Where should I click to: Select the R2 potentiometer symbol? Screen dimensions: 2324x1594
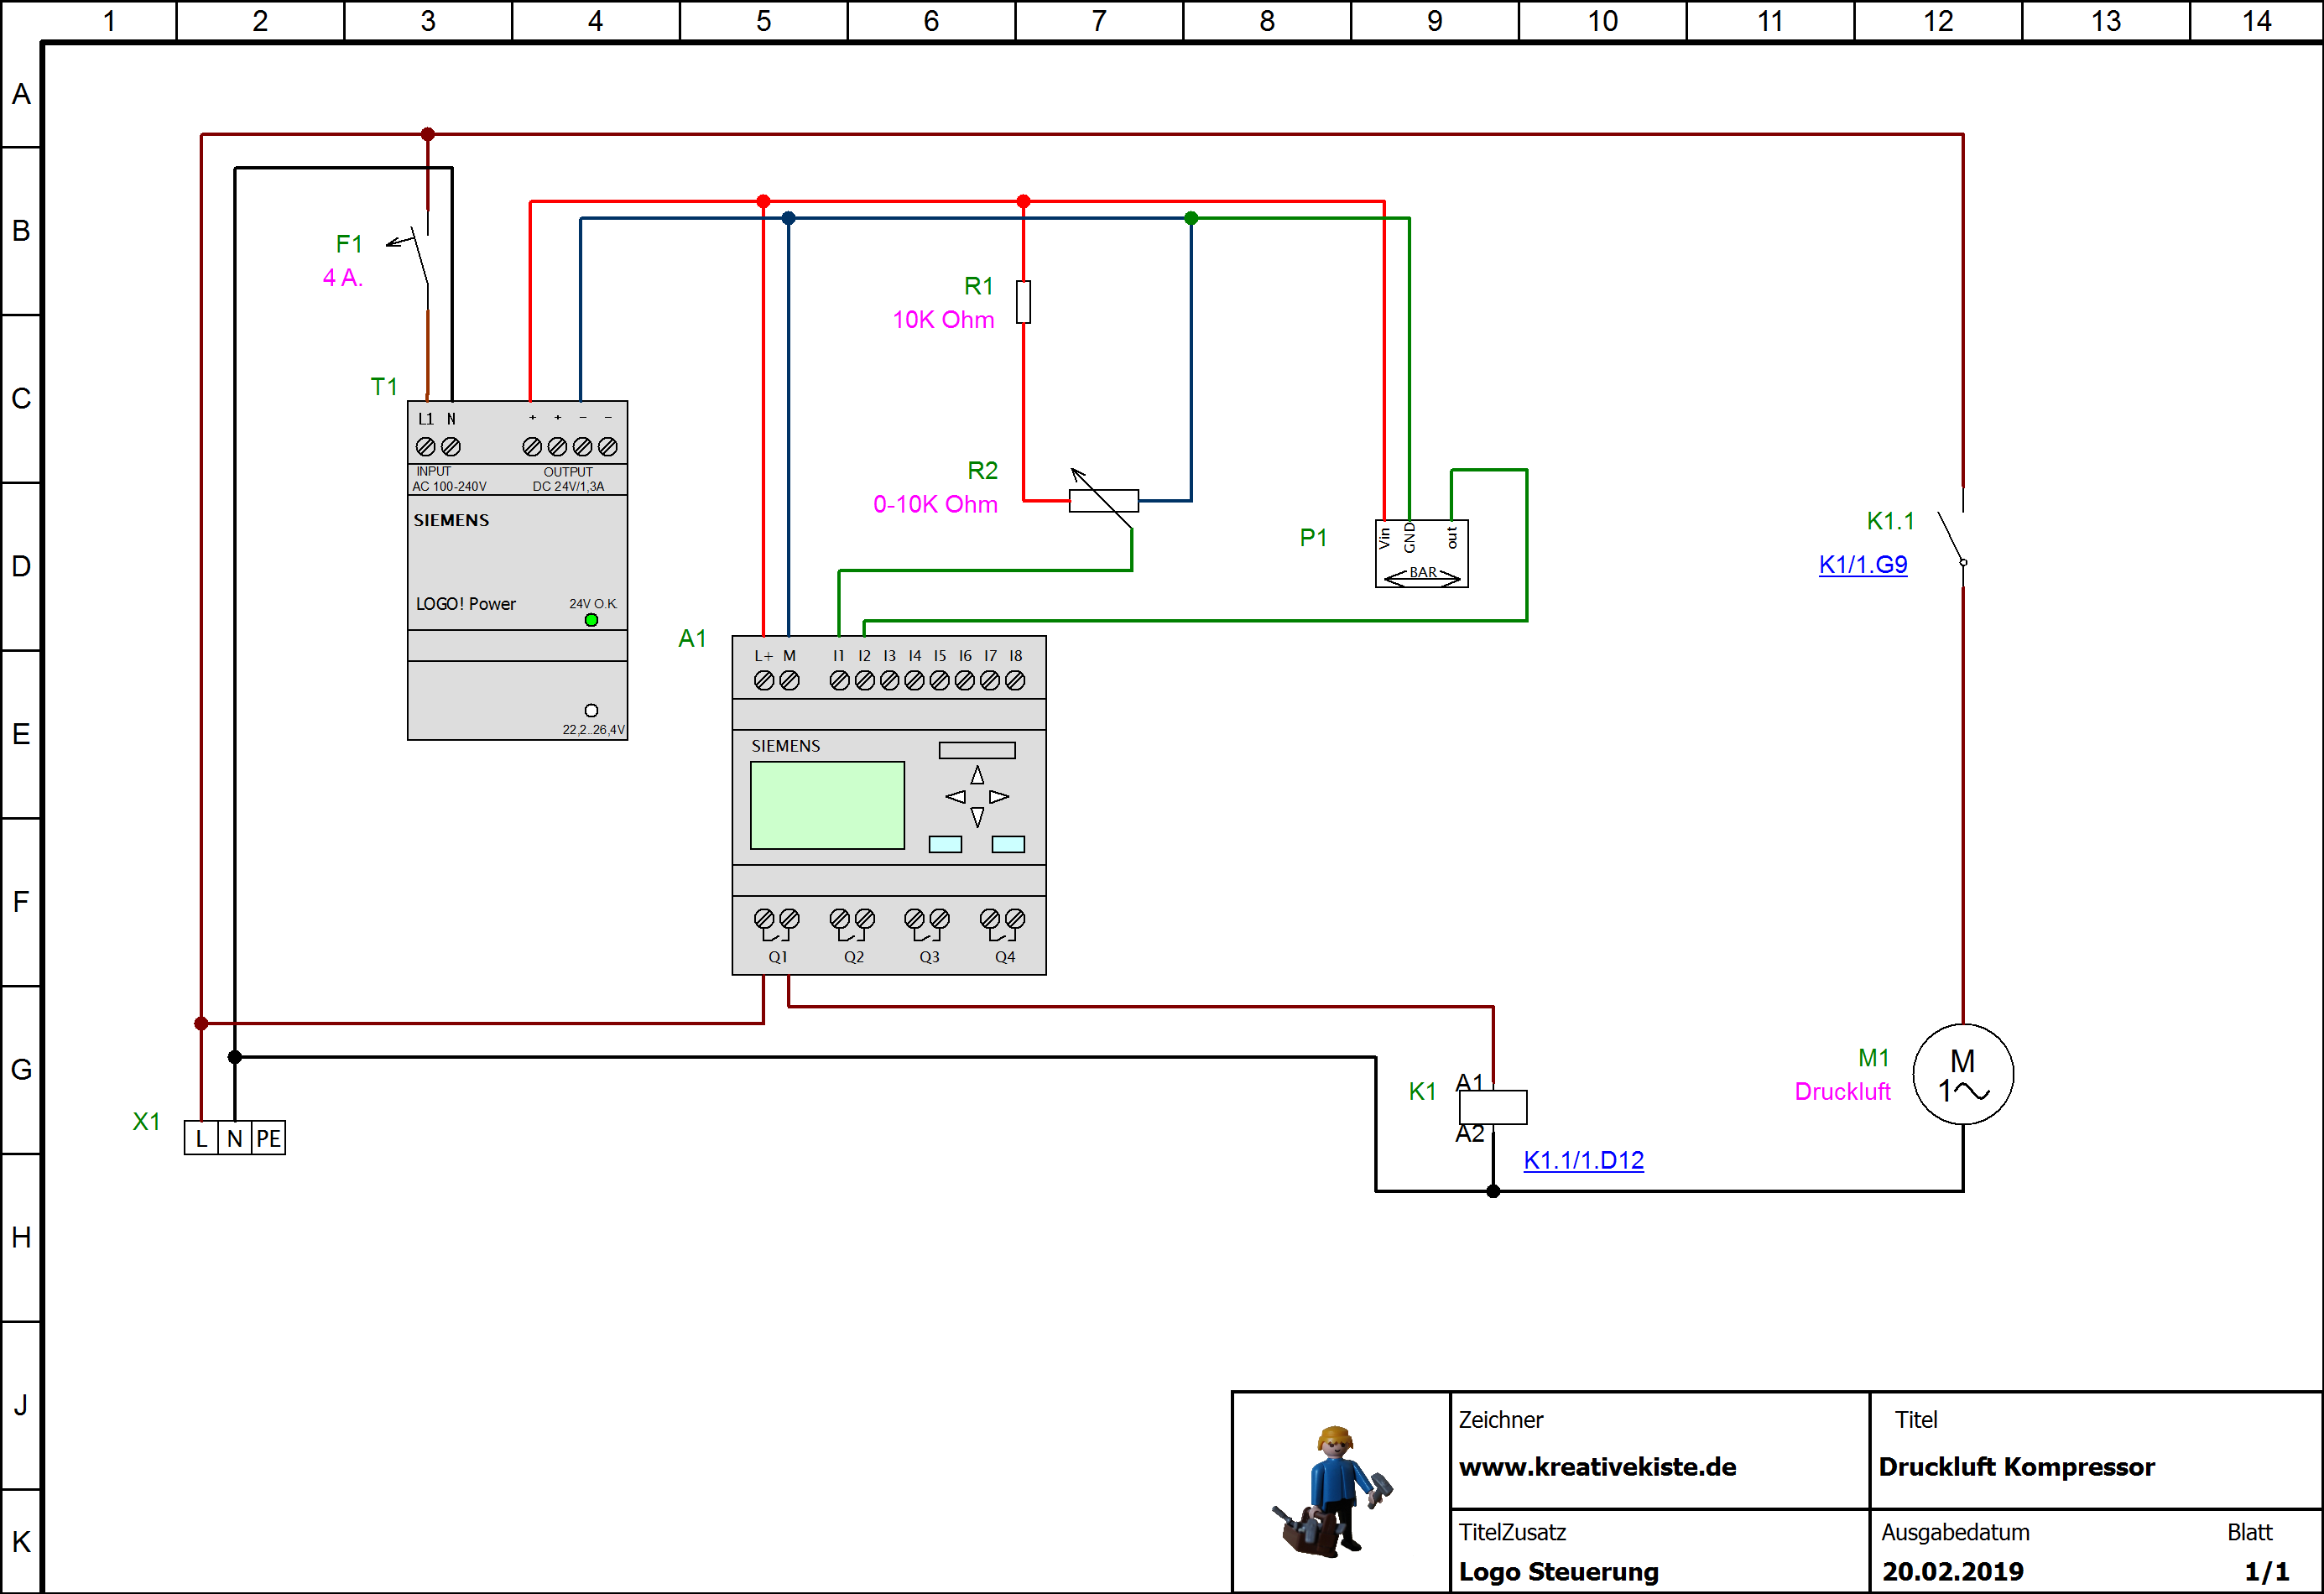tap(1103, 499)
